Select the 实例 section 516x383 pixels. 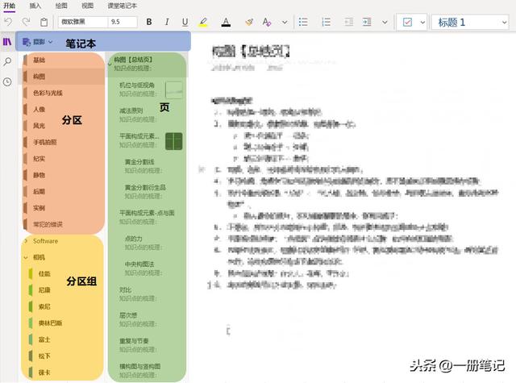tap(64, 208)
